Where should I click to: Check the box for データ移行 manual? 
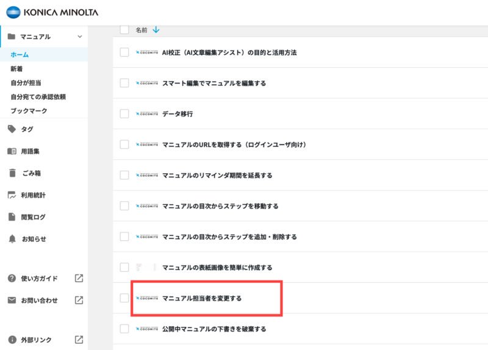tap(124, 113)
